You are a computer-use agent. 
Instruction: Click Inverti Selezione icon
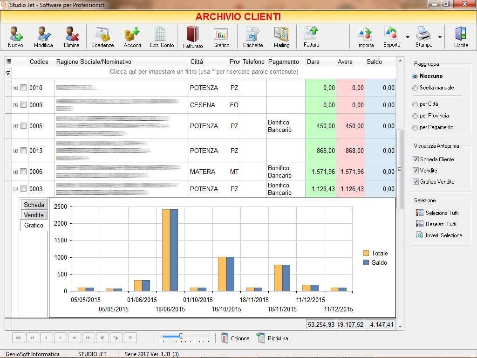point(420,235)
